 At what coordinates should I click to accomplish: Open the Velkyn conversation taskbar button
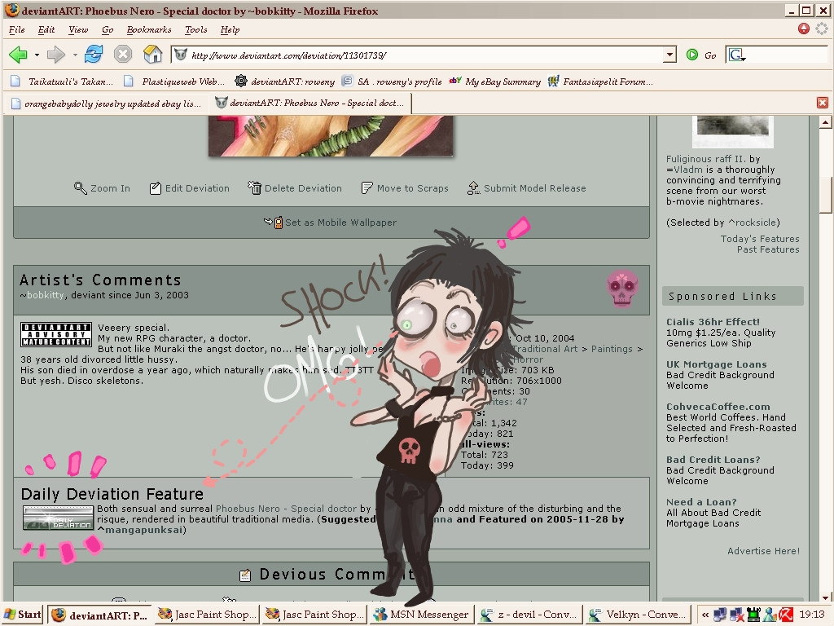[638, 615]
